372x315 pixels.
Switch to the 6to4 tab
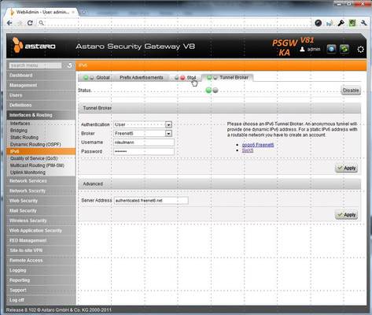[192, 78]
